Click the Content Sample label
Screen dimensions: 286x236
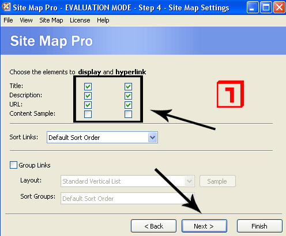pyautogui.click(x=32, y=113)
